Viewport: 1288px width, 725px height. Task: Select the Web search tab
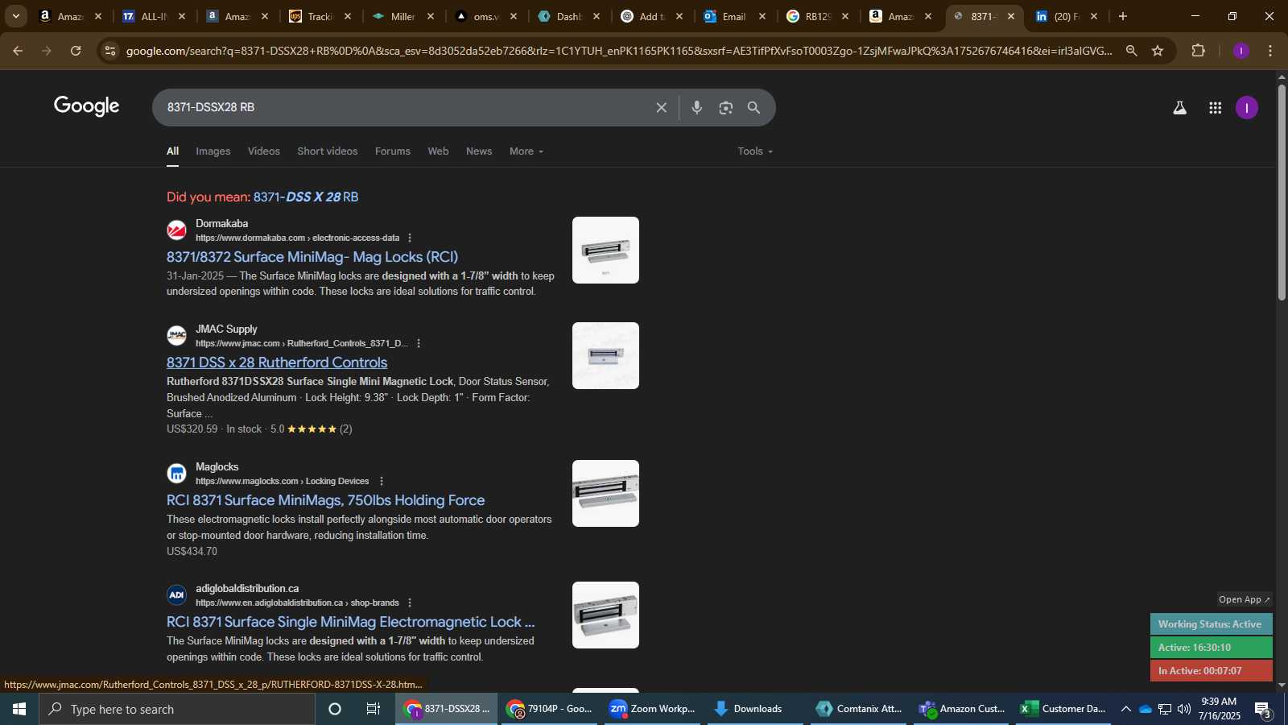438,151
